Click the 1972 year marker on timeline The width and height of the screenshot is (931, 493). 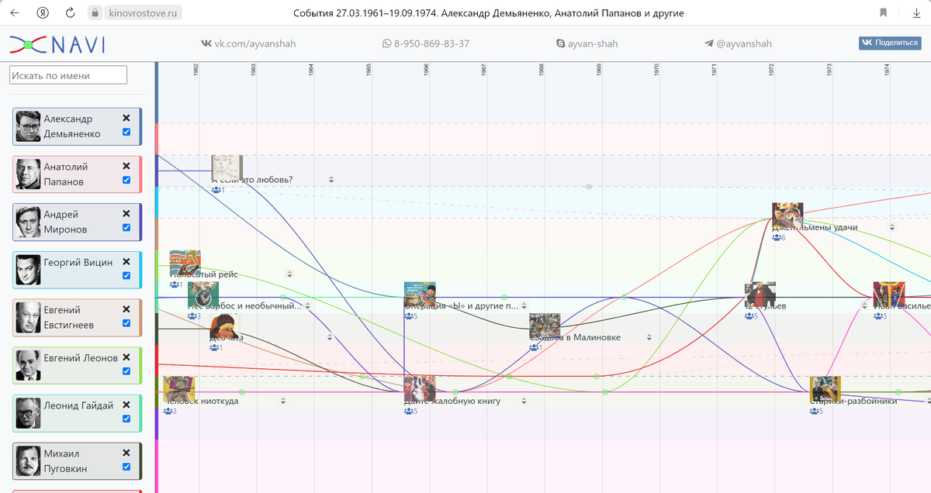point(772,69)
